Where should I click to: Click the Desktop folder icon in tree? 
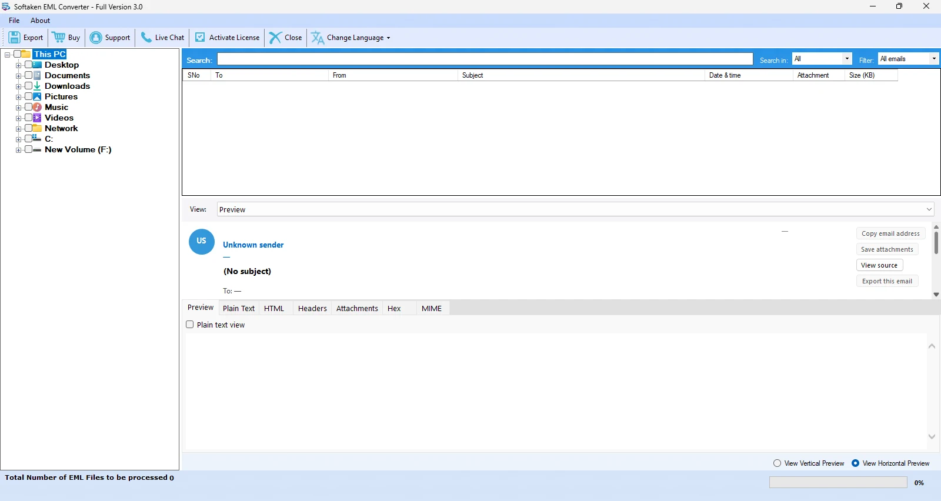click(x=38, y=65)
